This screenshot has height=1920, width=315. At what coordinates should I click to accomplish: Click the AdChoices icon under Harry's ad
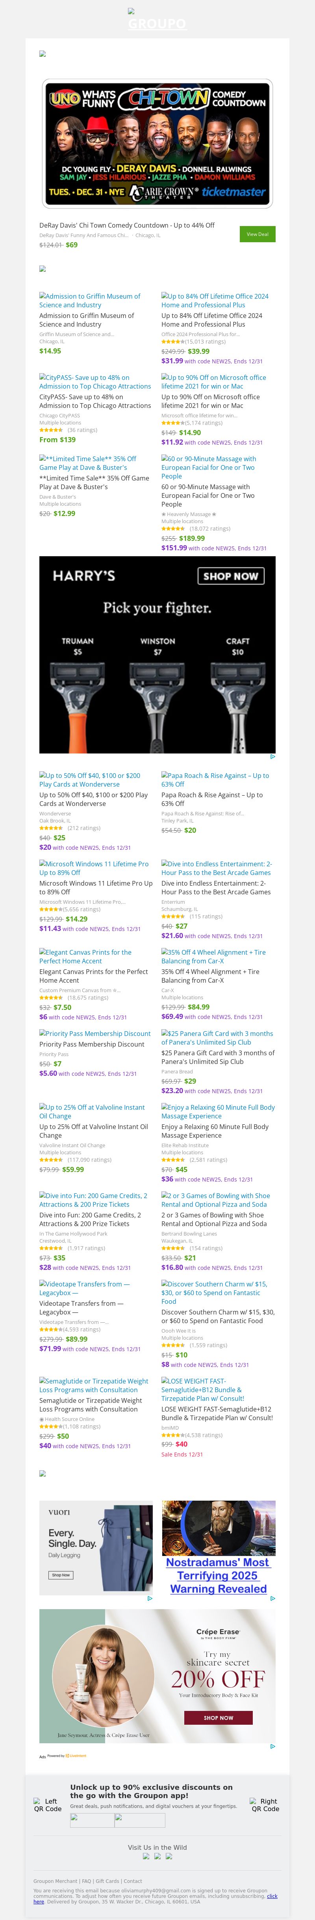(x=272, y=757)
